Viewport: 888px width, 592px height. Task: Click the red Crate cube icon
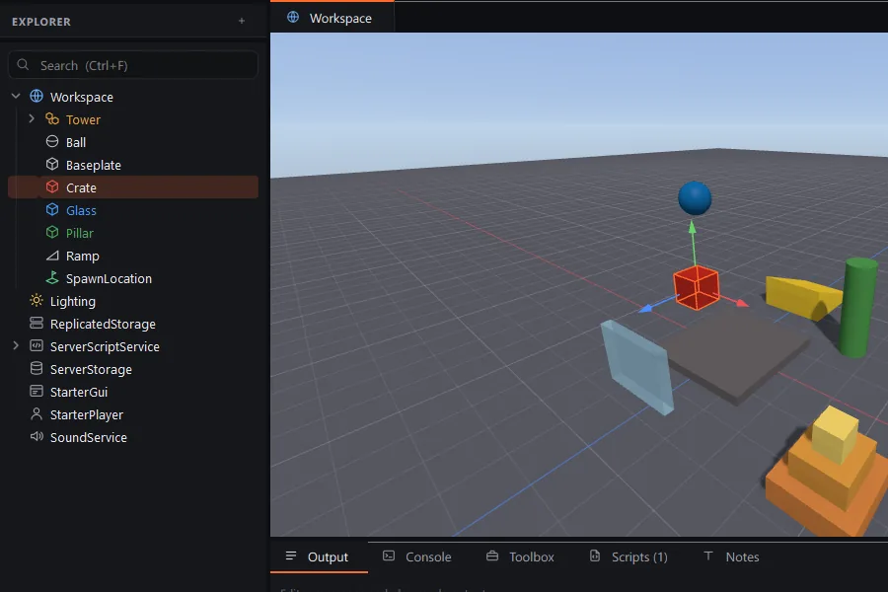tap(52, 186)
